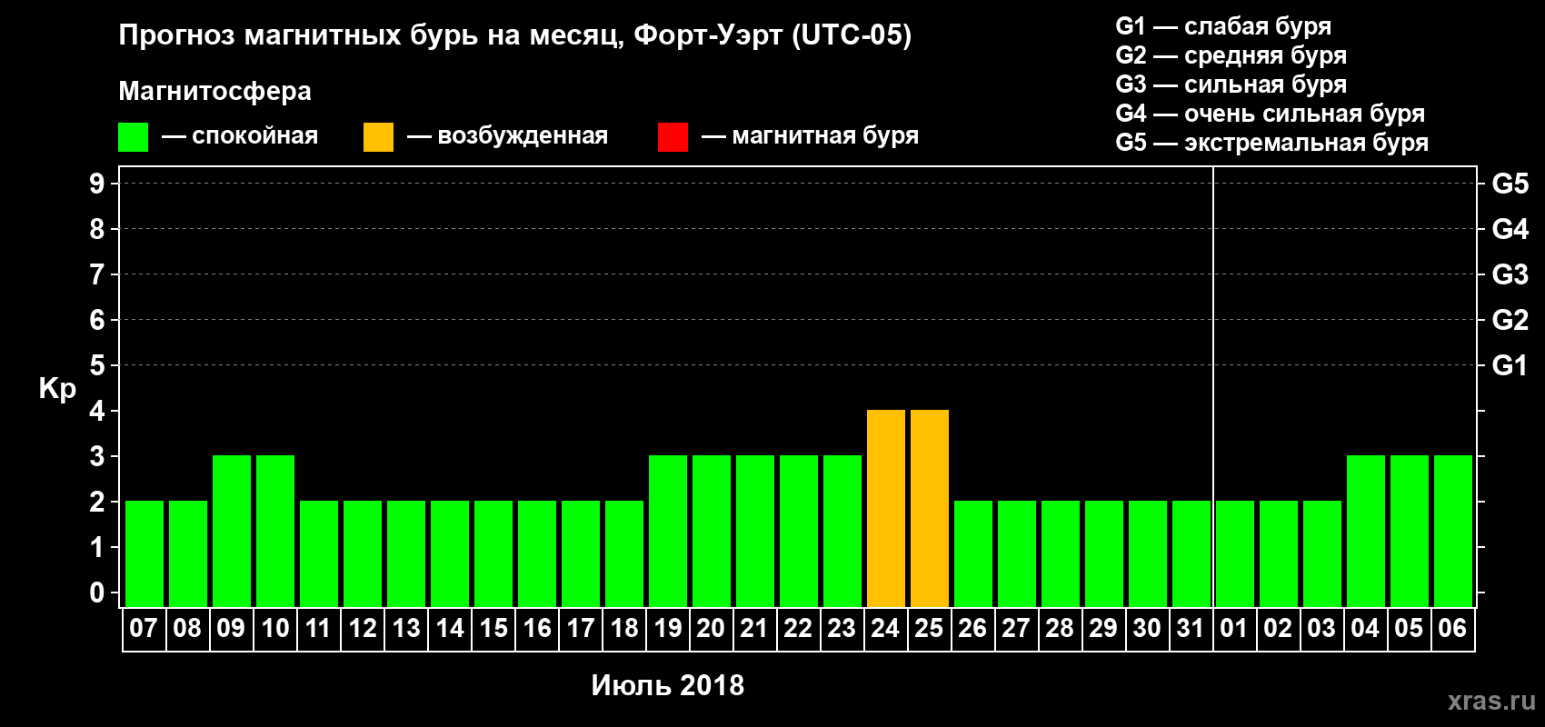Click the date label 12

[x=363, y=628]
